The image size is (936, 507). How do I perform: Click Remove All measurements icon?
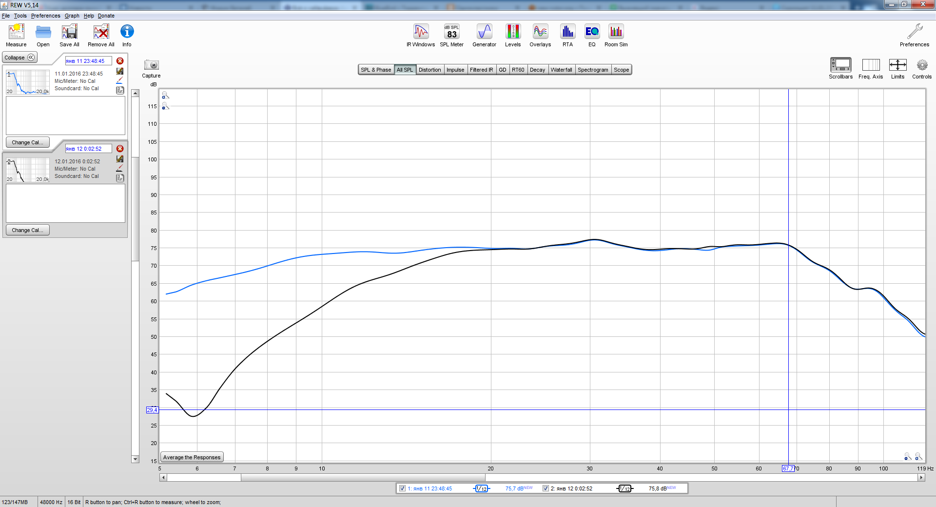tap(101, 32)
